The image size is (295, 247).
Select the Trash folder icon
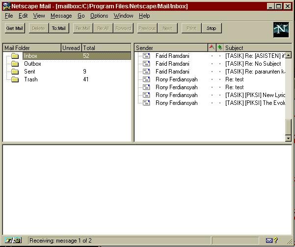point(15,79)
